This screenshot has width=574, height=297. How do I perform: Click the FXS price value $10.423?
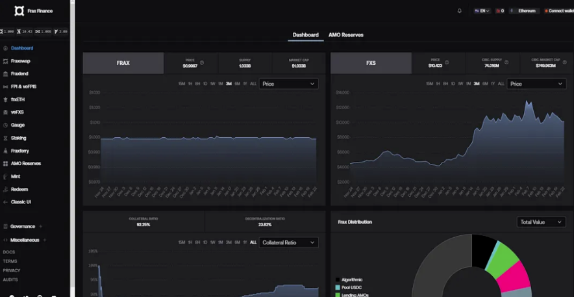pyautogui.click(x=435, y=66)
